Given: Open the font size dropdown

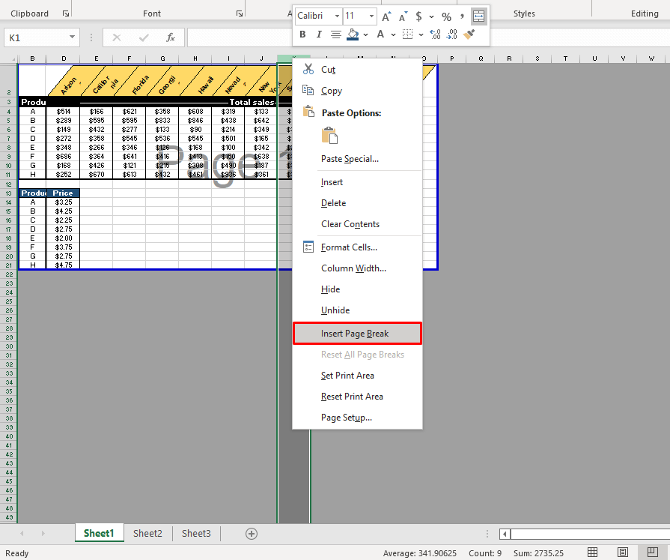Looking at the screenshot, I should coord(371,16).
